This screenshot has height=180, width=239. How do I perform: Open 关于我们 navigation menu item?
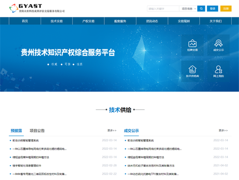click(x=215, y=21)
